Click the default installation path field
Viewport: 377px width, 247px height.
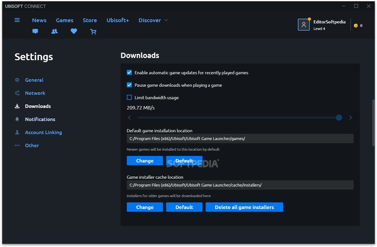coord(240,138)
